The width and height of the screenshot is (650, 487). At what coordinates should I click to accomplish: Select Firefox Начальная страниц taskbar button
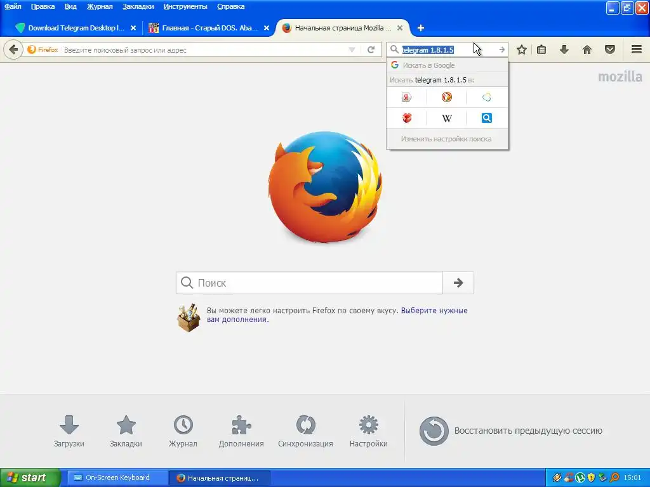220,478
